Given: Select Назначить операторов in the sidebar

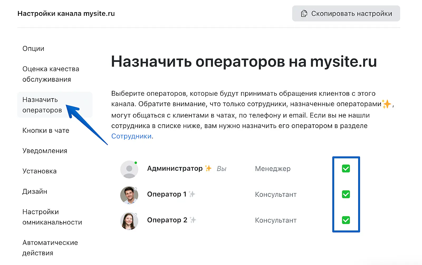Looking at the screenshot, I should point(42,105).
